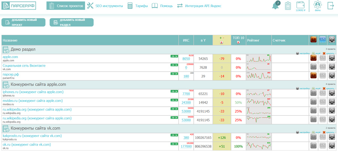338x152 pixels.
Task: Click ИКС value 8050 for apple.com
Action: point(186,59)
